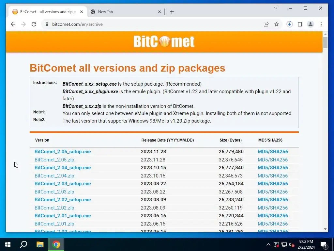Image resolution: width=334 pixels, height=251 pixels.
Task: Download BitComet_2.04_setup.exe
Action: 63,168
